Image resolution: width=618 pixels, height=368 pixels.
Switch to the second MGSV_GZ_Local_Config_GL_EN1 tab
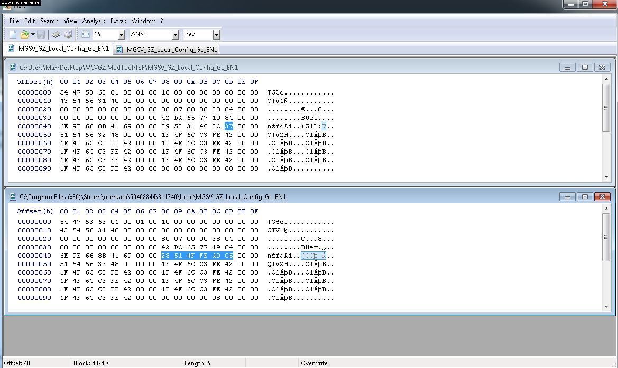coord(167,50)
